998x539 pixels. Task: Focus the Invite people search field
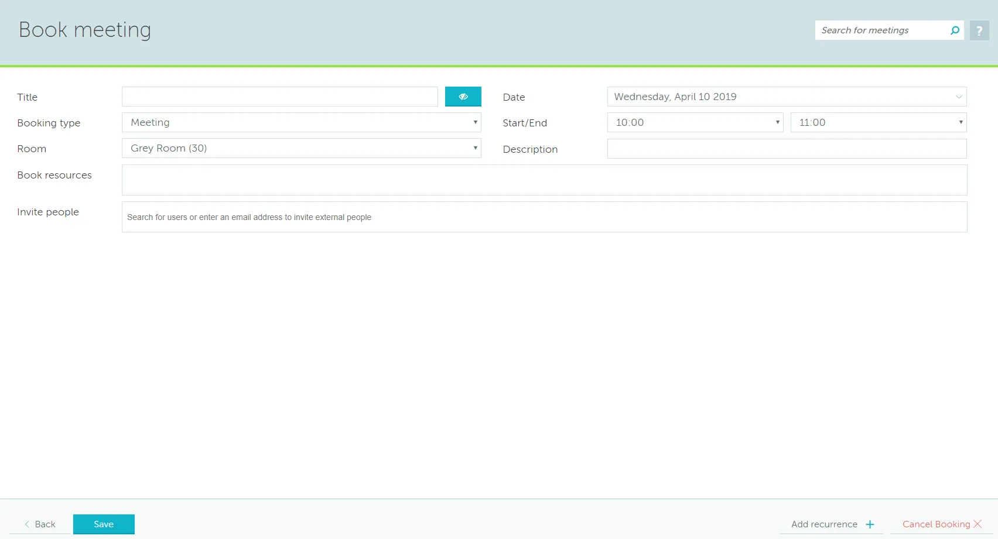(544, 217)
